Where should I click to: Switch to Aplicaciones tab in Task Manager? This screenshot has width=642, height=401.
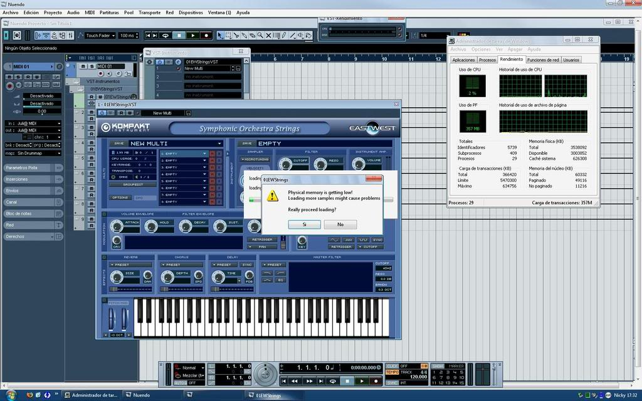(x=463, y=60)
